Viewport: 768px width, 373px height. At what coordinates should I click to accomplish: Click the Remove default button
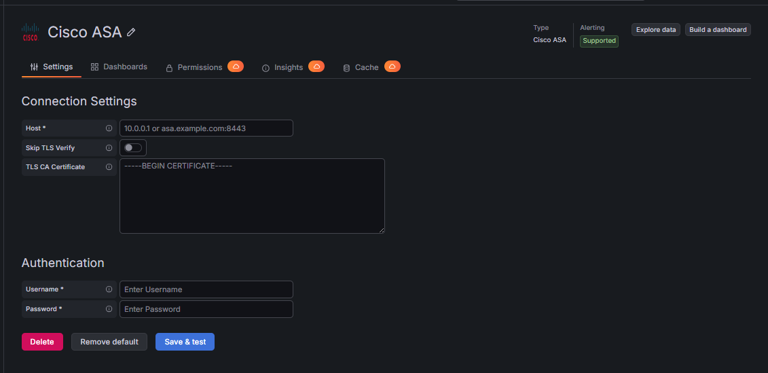109,342
